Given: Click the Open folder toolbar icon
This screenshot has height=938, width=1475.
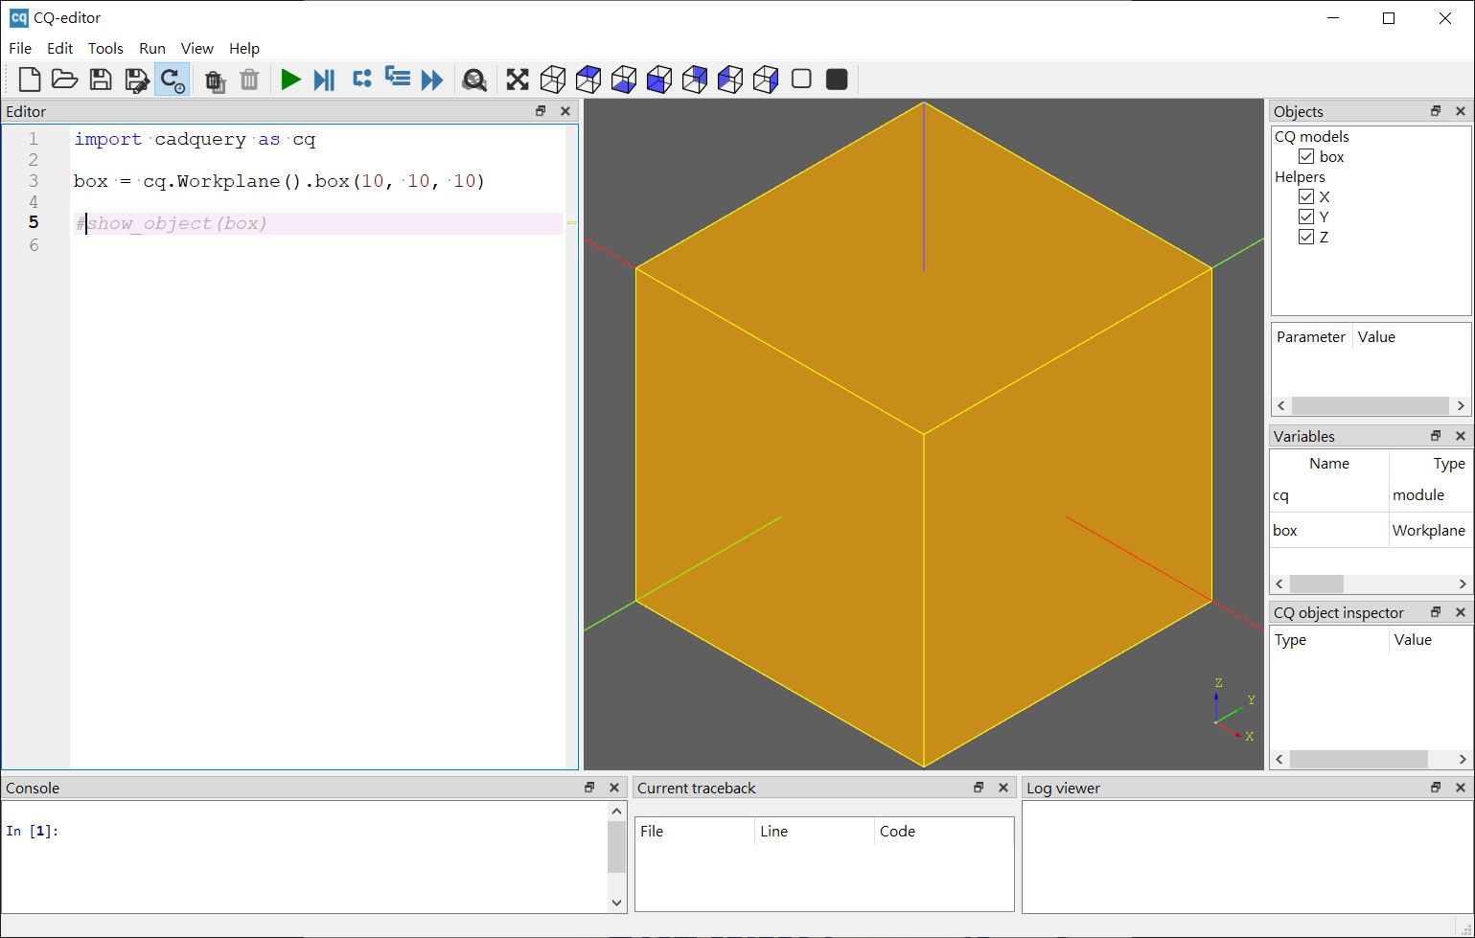Looking at the screenshot, I should (x=64, y=80).
